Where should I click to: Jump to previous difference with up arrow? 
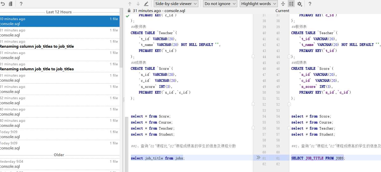coord(130,4)
